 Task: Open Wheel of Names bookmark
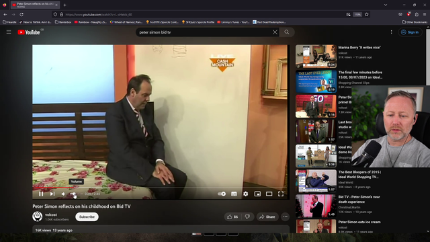(x=126, y=22)
